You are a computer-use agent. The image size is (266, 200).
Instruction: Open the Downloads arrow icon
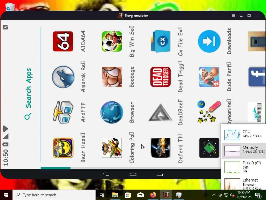209,41
